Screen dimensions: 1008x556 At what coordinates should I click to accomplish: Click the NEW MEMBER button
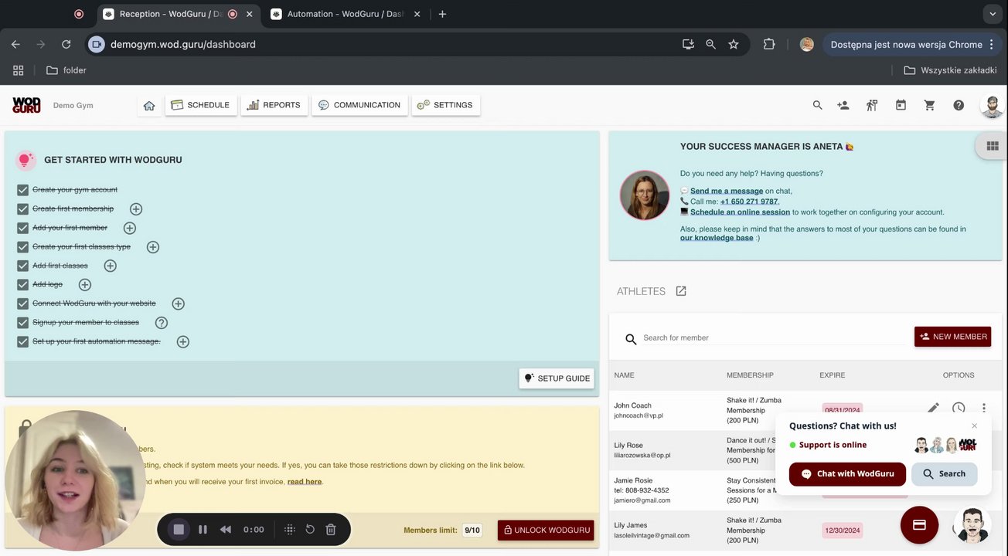(952, 337)
